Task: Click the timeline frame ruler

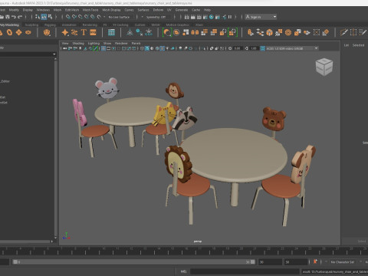Action: [x=184, y=251]
